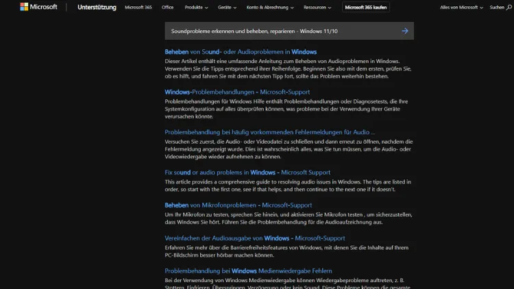The height and width of the screenshot is (289, 514).
Task: Open Vereinfachen der Audioausgabe von Windows link
Action: (255, 238)
